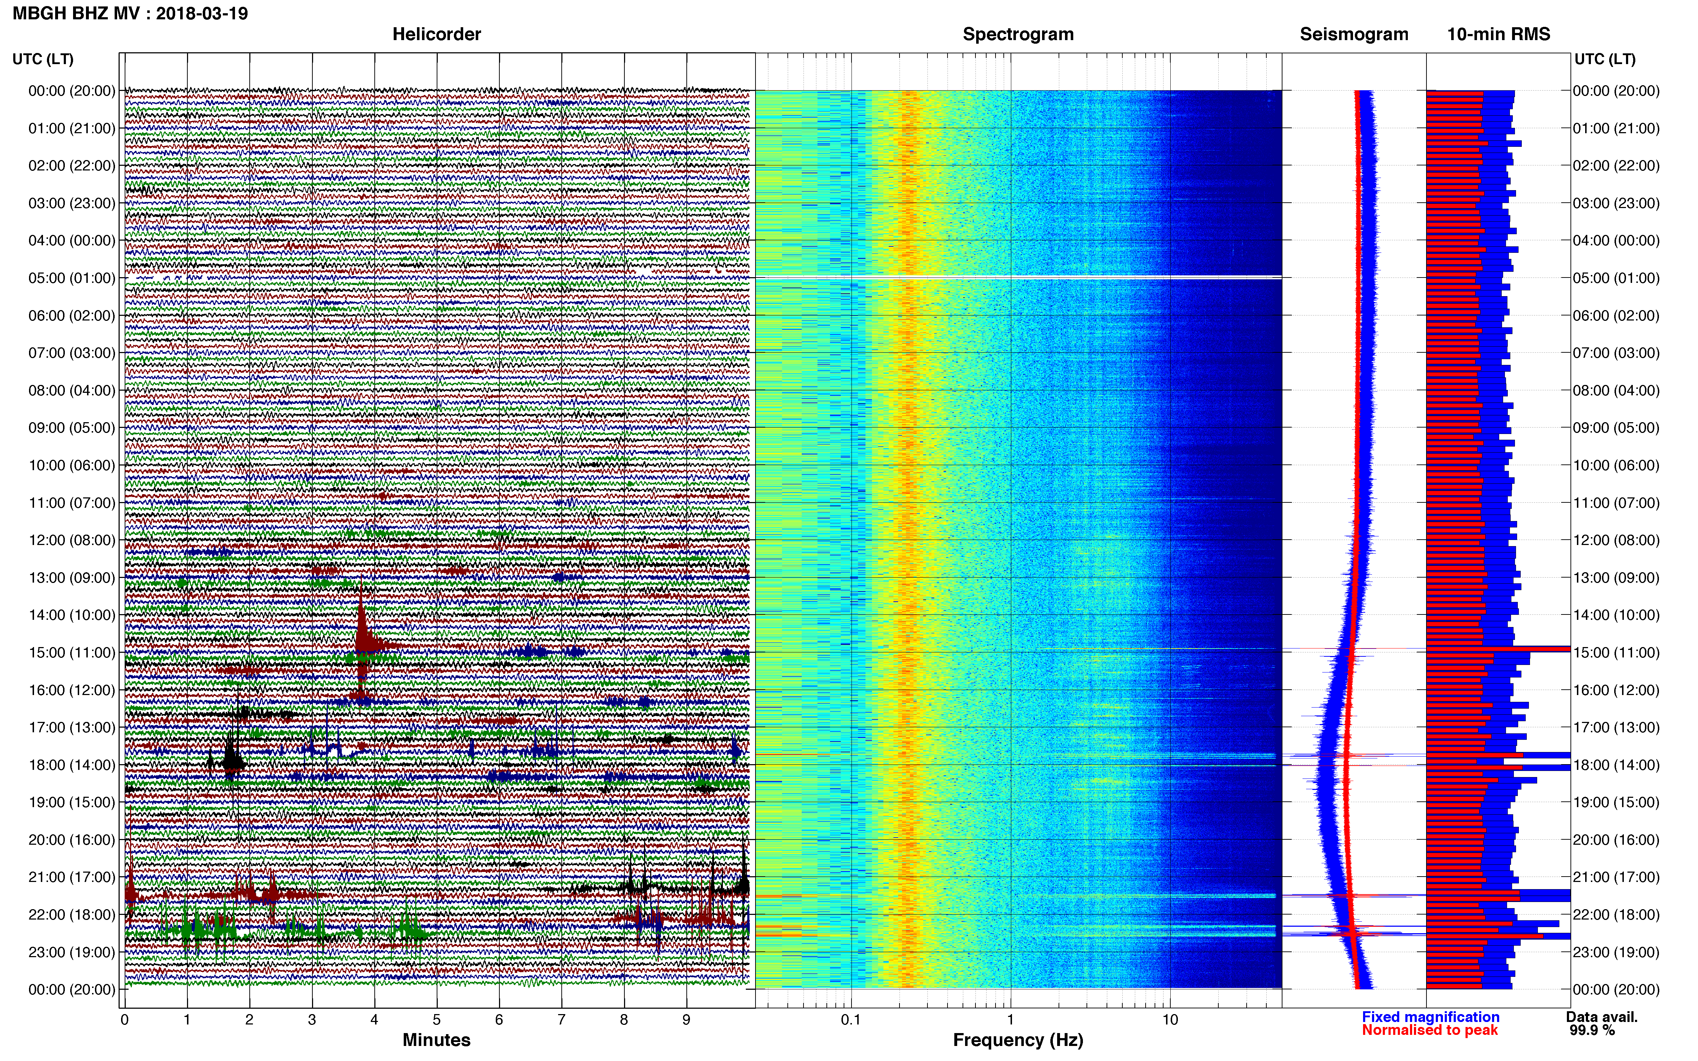This screenshot has height=1061, width=1698.
Task: Click the left time label '10:00 (06:00)'
Action: tap(72, 465)
